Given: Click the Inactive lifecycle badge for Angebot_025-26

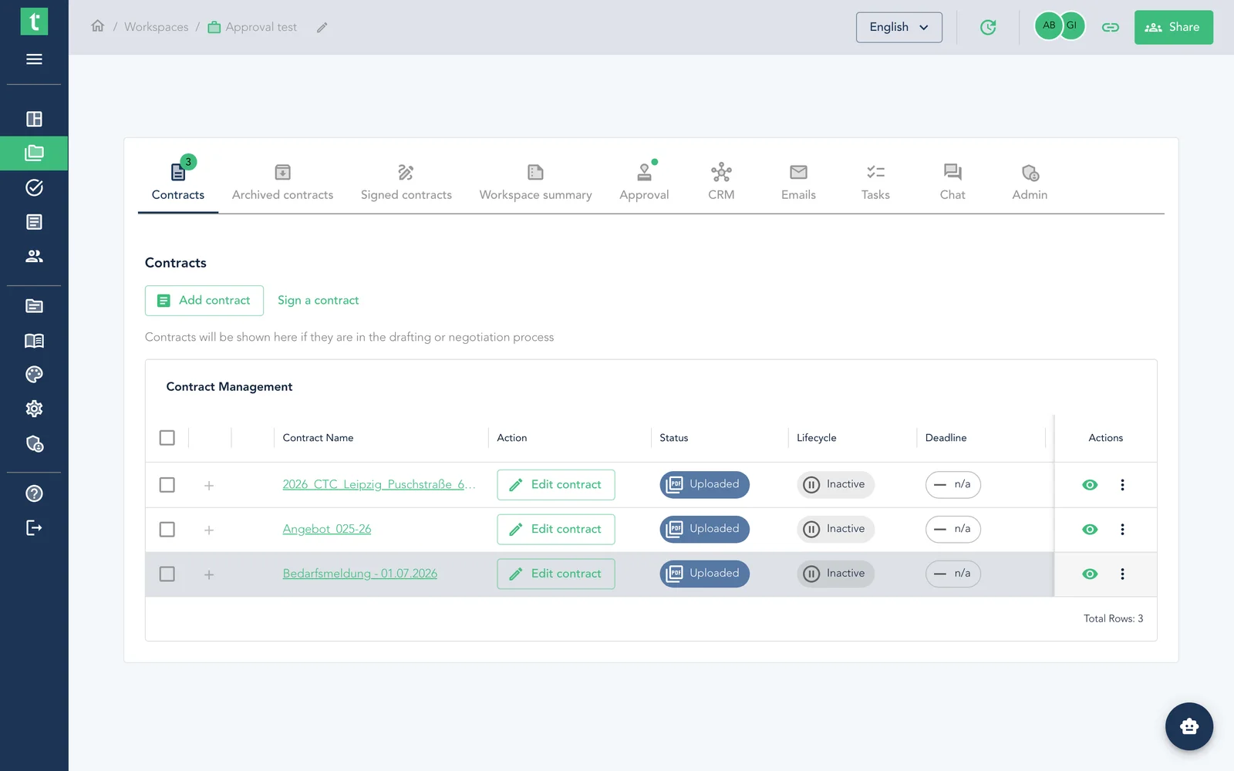Looking at the screenshot, I should [835, 530].
